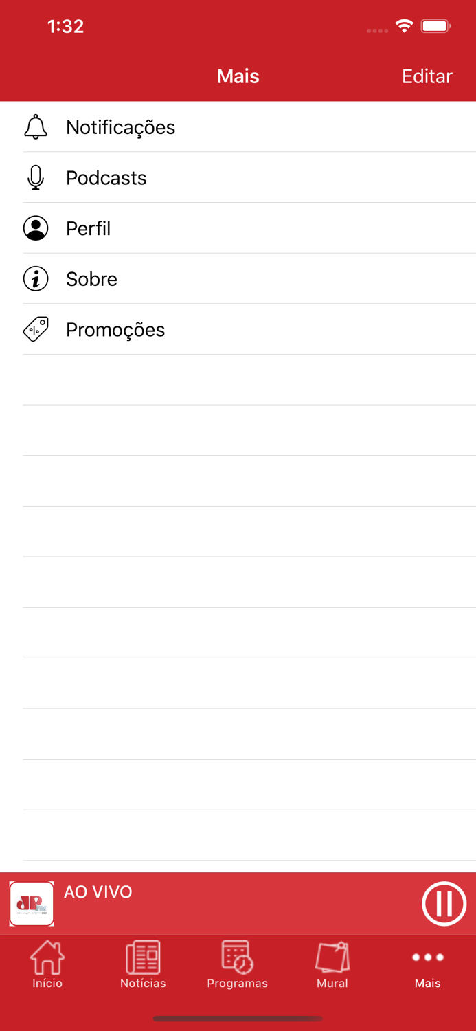Tap the Sobre info icon

36,279
